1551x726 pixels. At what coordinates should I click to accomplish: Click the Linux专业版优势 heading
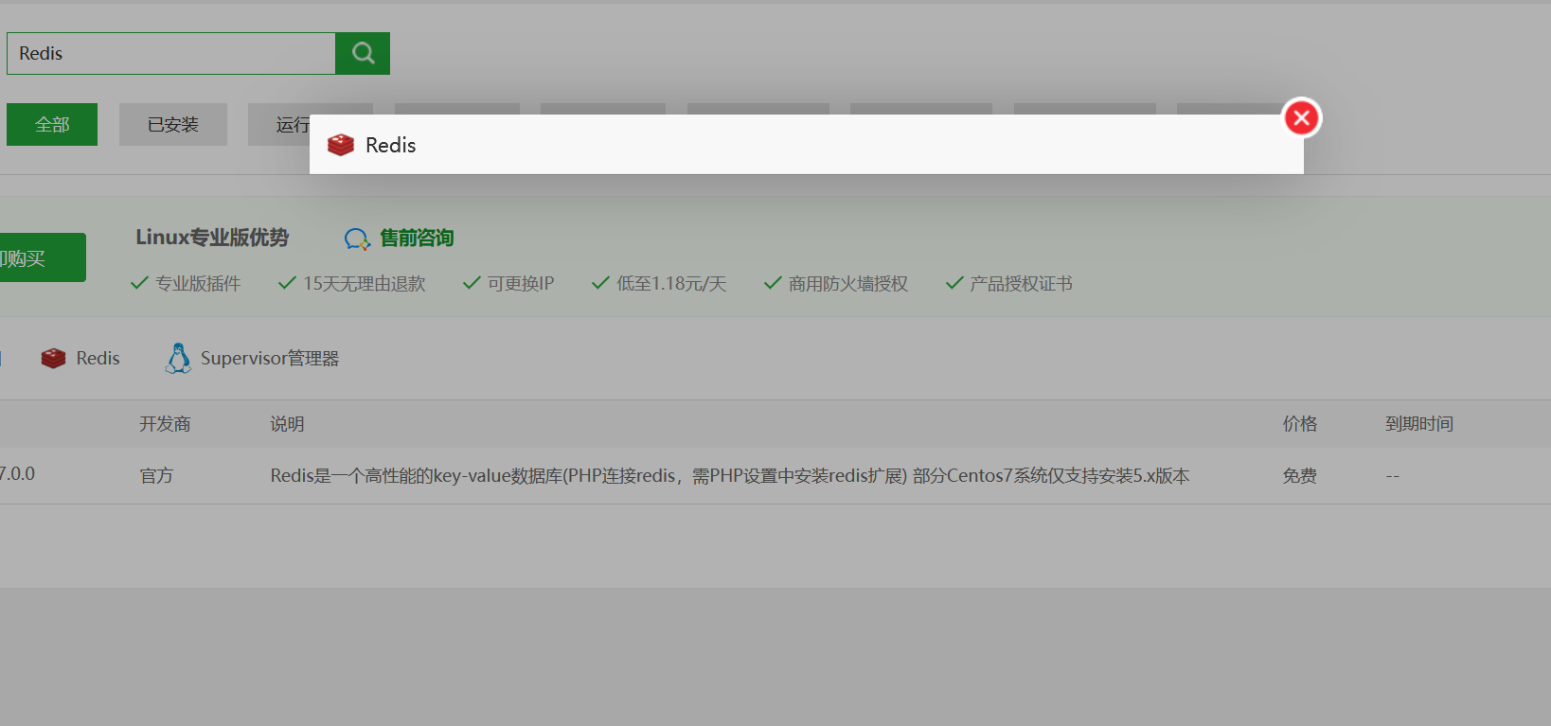(212, 238)
